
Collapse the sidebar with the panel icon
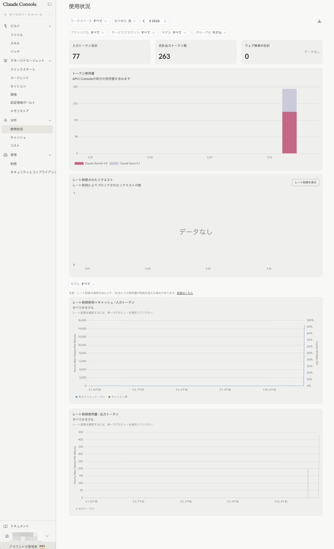tap(50, 4)
